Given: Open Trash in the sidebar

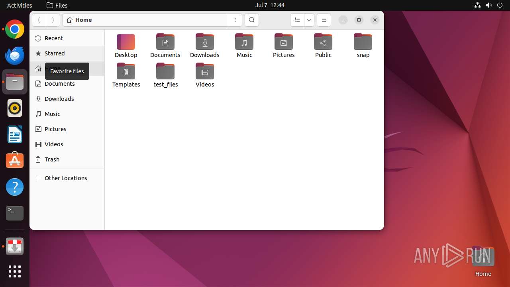Looking at the screenshot, I should 67,159.
